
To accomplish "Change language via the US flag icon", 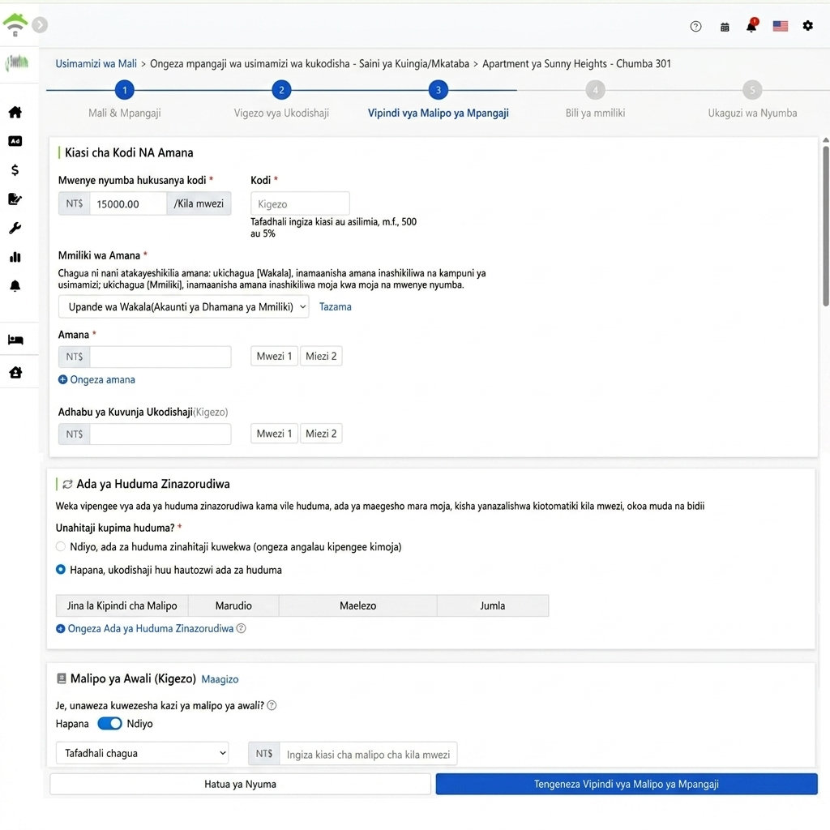I will [x=781, y=26].
